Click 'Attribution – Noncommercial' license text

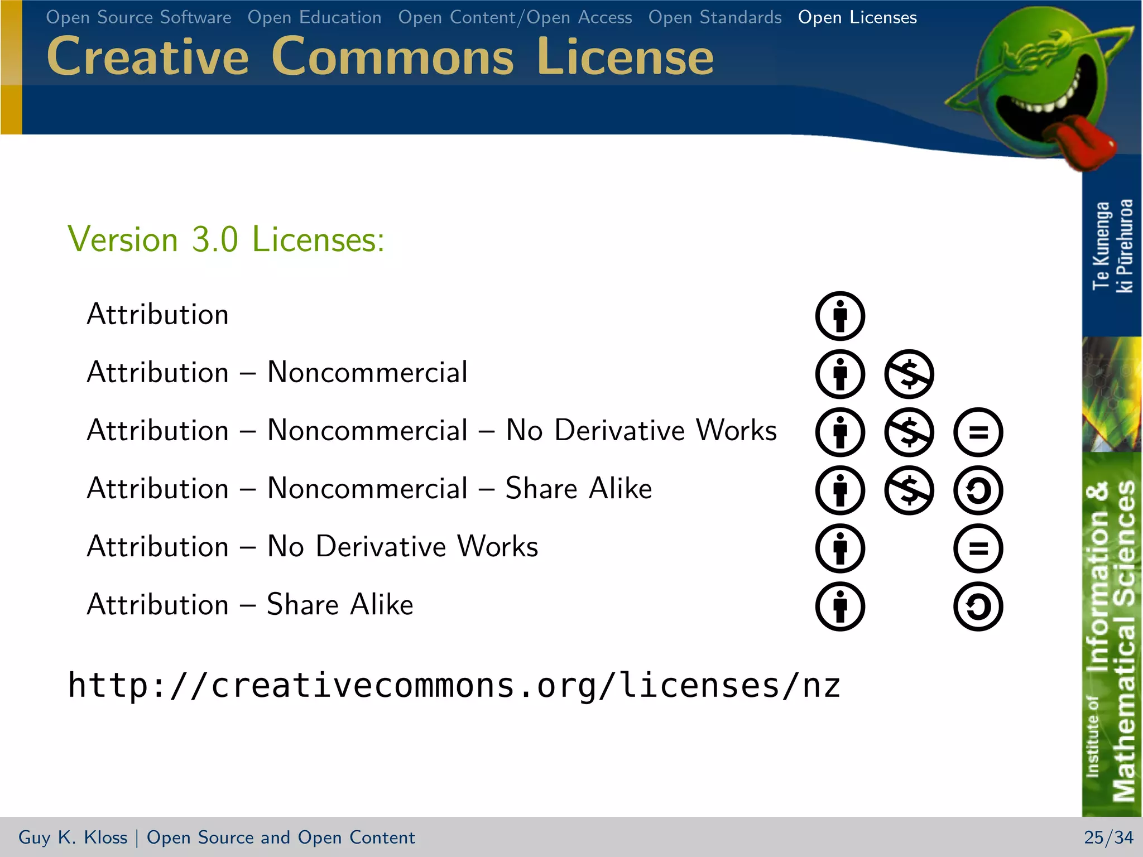click(277, 372)
